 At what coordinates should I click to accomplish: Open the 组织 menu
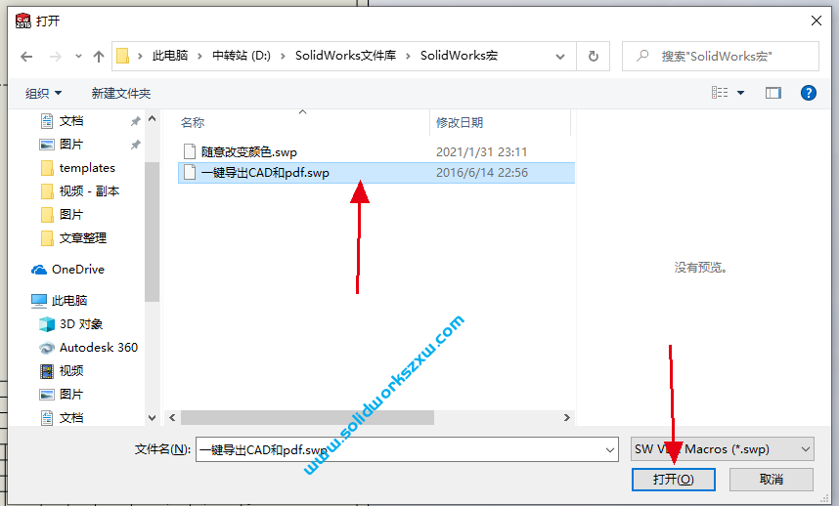click(x=43, y=94)
